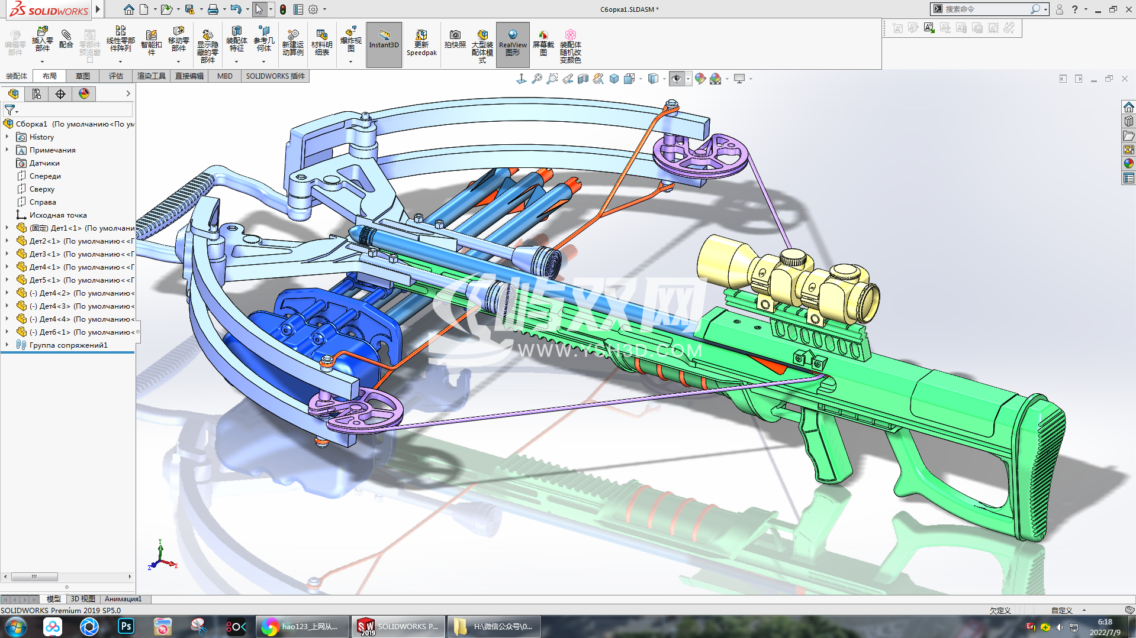Toggle the Hide/Show Items eye button
Screen dimensions: 1136x638
[677, 79]
